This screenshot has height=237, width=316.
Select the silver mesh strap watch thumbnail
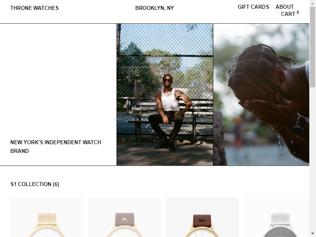[276, 217]
